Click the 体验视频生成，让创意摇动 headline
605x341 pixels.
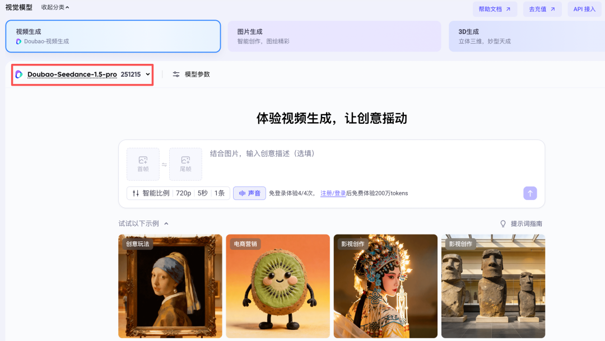332,118
